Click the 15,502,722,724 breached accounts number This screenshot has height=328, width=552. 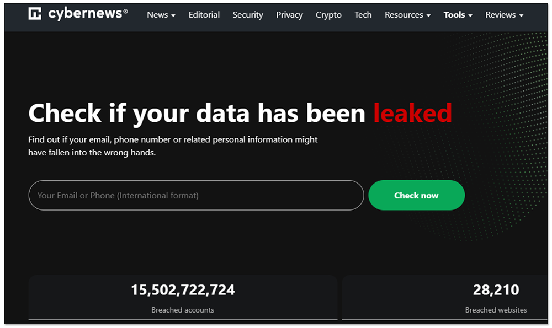[183, 290]
